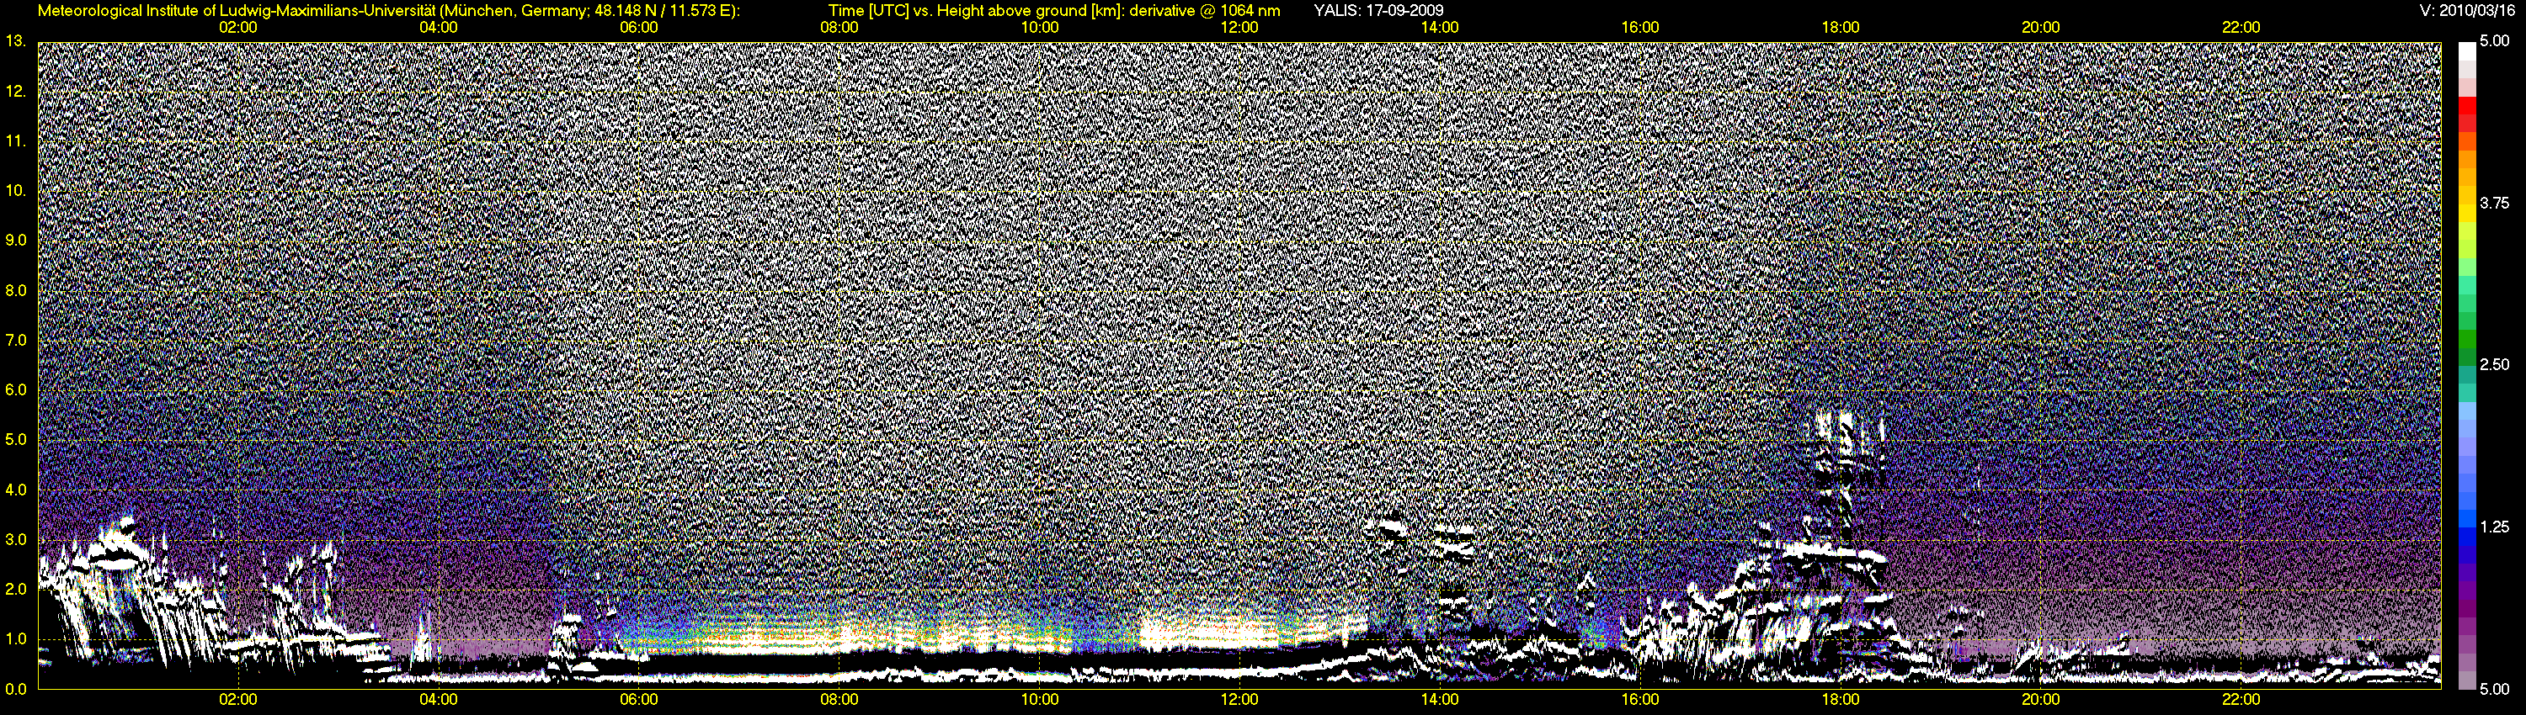Click the '9.0' height axis label
The width and height of the screenshot is (2526, 715).
(x=16, y=240)
